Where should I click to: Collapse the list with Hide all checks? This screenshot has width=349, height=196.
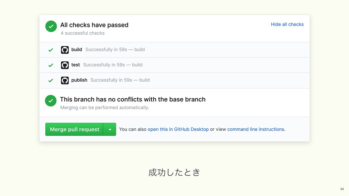click(287, 24)
